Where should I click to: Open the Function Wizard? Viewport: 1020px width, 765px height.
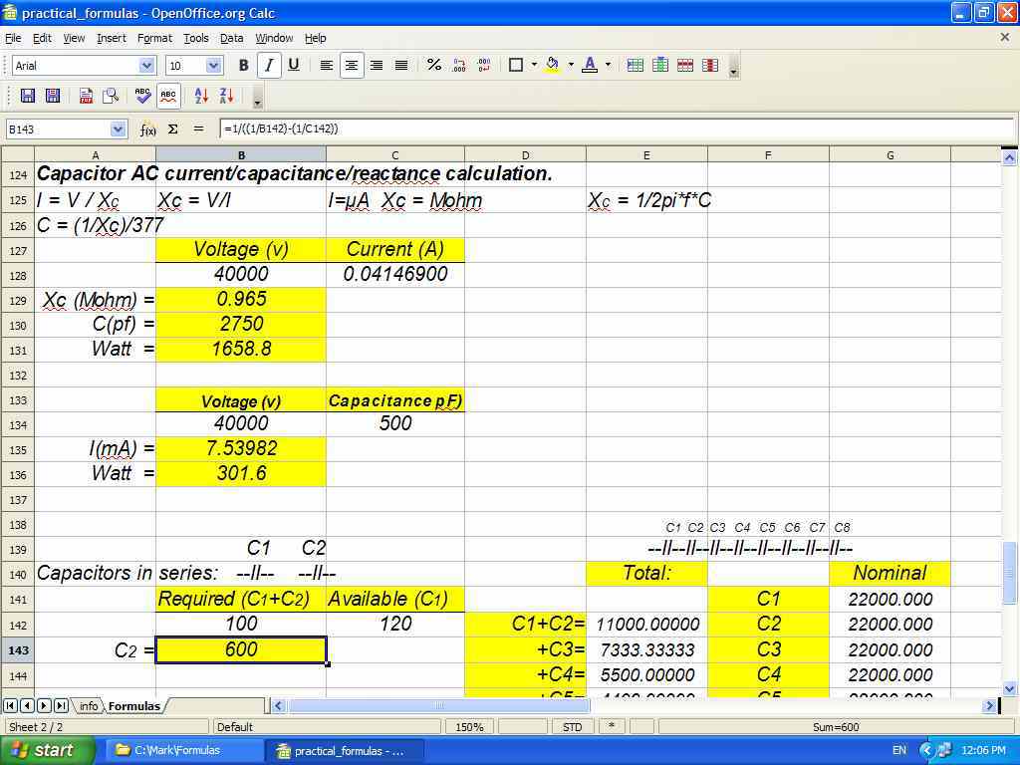pos(147,128)
